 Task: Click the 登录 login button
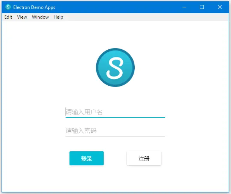87,158
